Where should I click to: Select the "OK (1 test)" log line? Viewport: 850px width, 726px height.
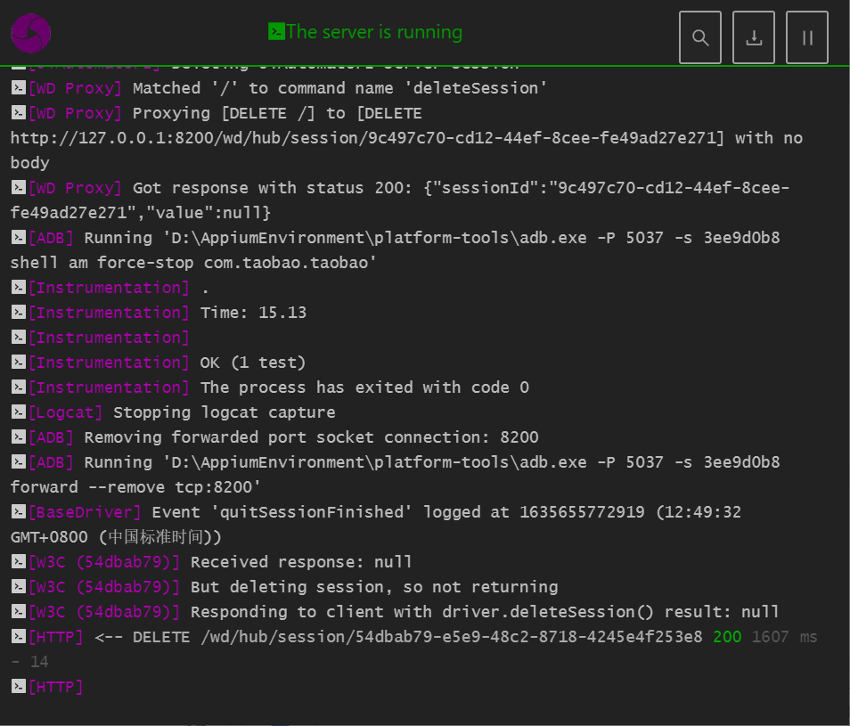coord(253,363)
